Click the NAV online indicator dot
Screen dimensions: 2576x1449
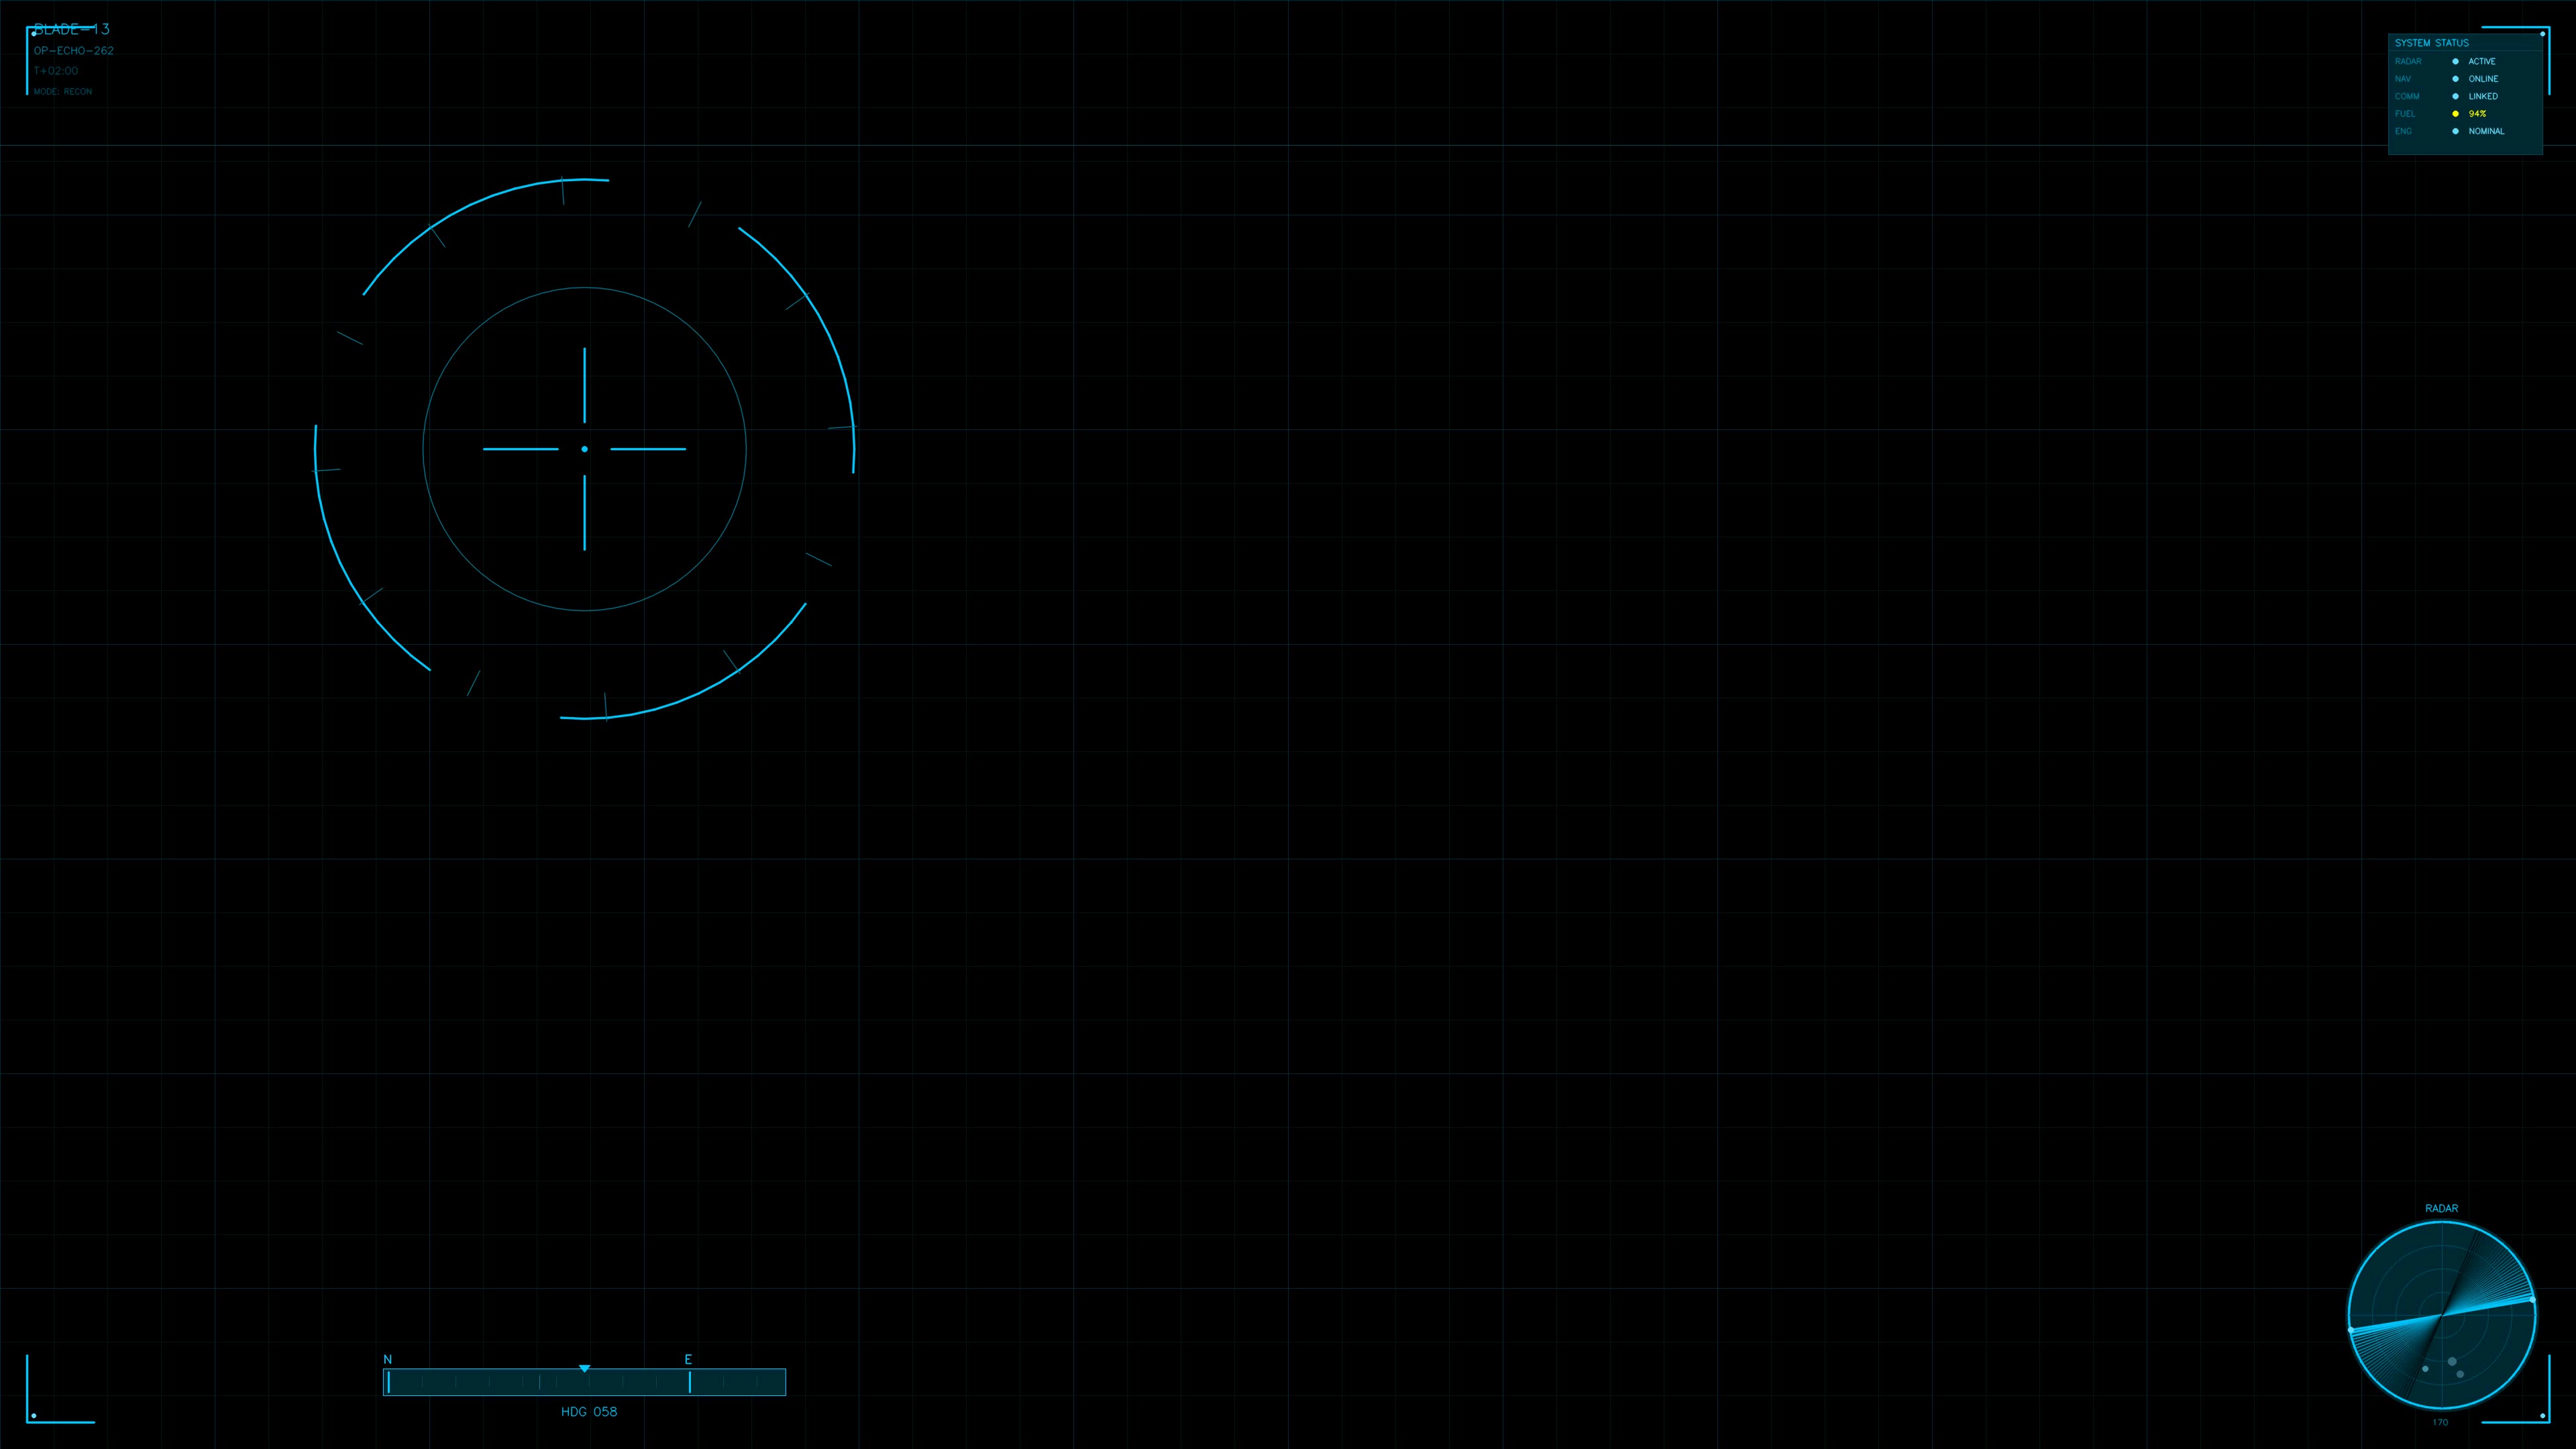tap(2456, 79)
